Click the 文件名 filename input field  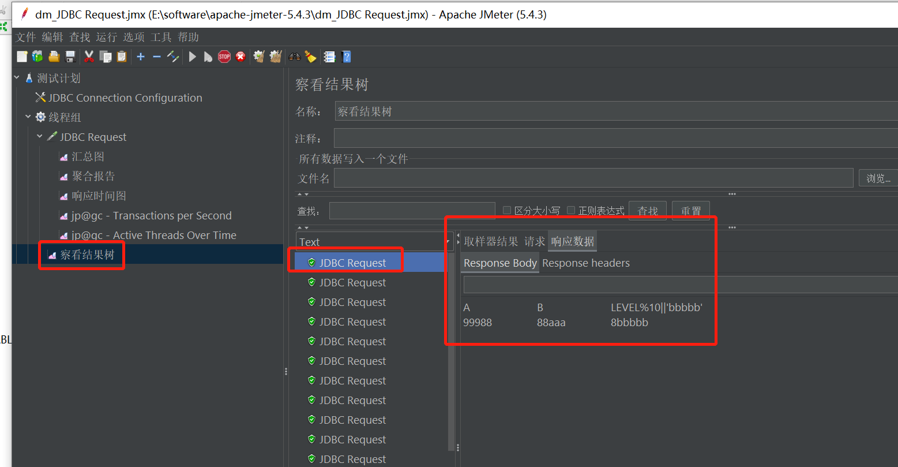tap(593, 178)
